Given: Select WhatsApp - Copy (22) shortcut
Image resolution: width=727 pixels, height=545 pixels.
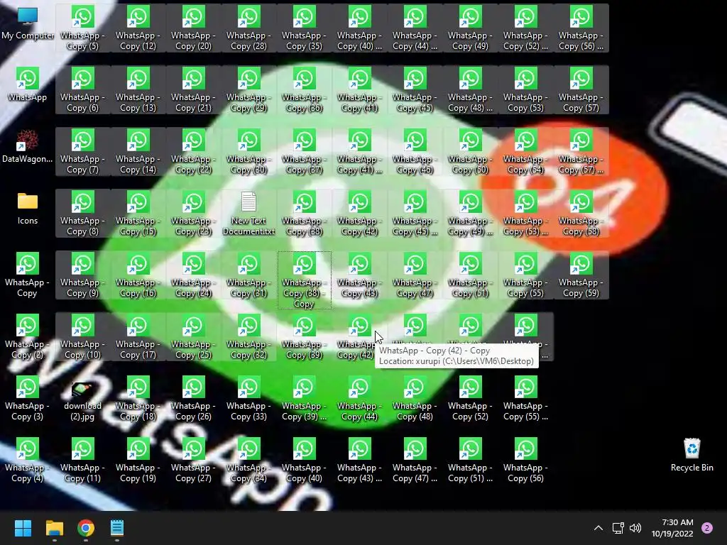Looking at the screenshot, I should tap(193, 152).
